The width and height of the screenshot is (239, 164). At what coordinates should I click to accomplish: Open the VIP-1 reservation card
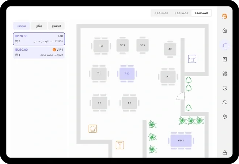pyautogui.click(x=39, y=52)
